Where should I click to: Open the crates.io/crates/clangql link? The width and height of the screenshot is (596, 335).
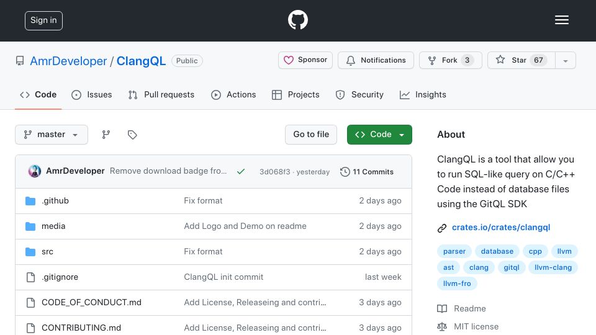(501, 228)
